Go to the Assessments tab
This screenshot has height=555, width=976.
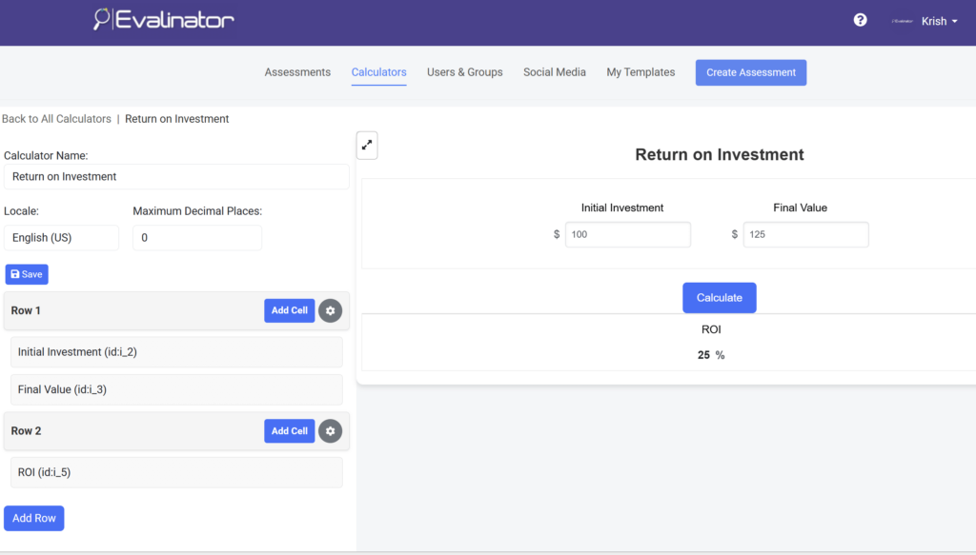297,72
